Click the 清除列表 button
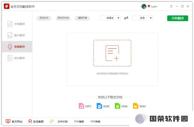The image size is (194, 127). [x=82, y=18]
